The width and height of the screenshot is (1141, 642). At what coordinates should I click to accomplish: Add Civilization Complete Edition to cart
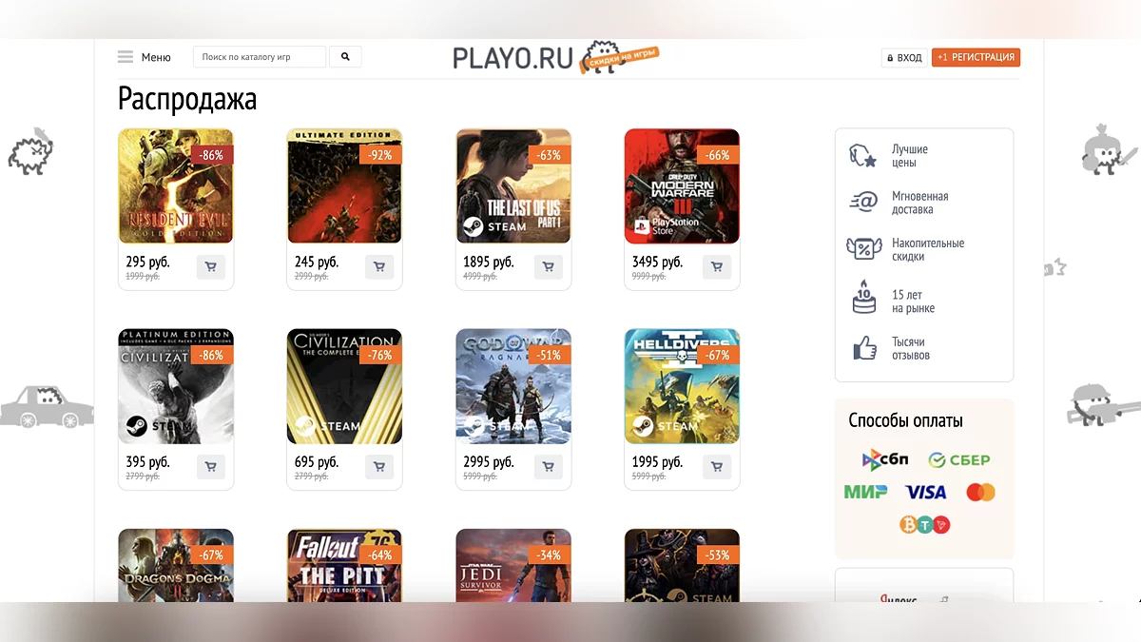click(379, 467)
